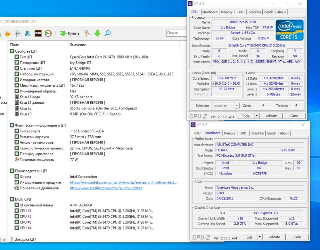Click Validate in the CPU-Z mainboard window
The image size is (320, 250).
pyautogui.click(x=274, y=237)
